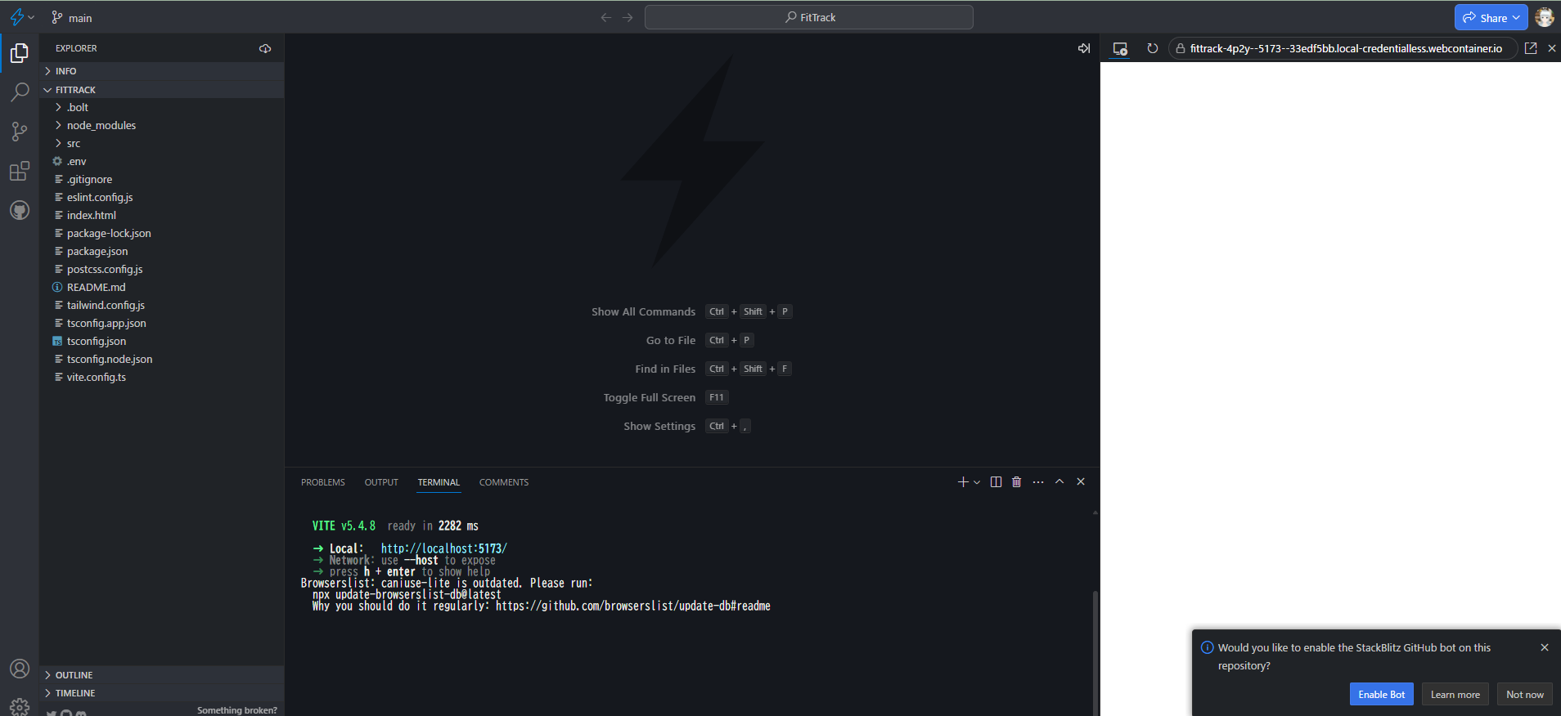Switch to the COMMENTS tab

click(x=504, y=482)
